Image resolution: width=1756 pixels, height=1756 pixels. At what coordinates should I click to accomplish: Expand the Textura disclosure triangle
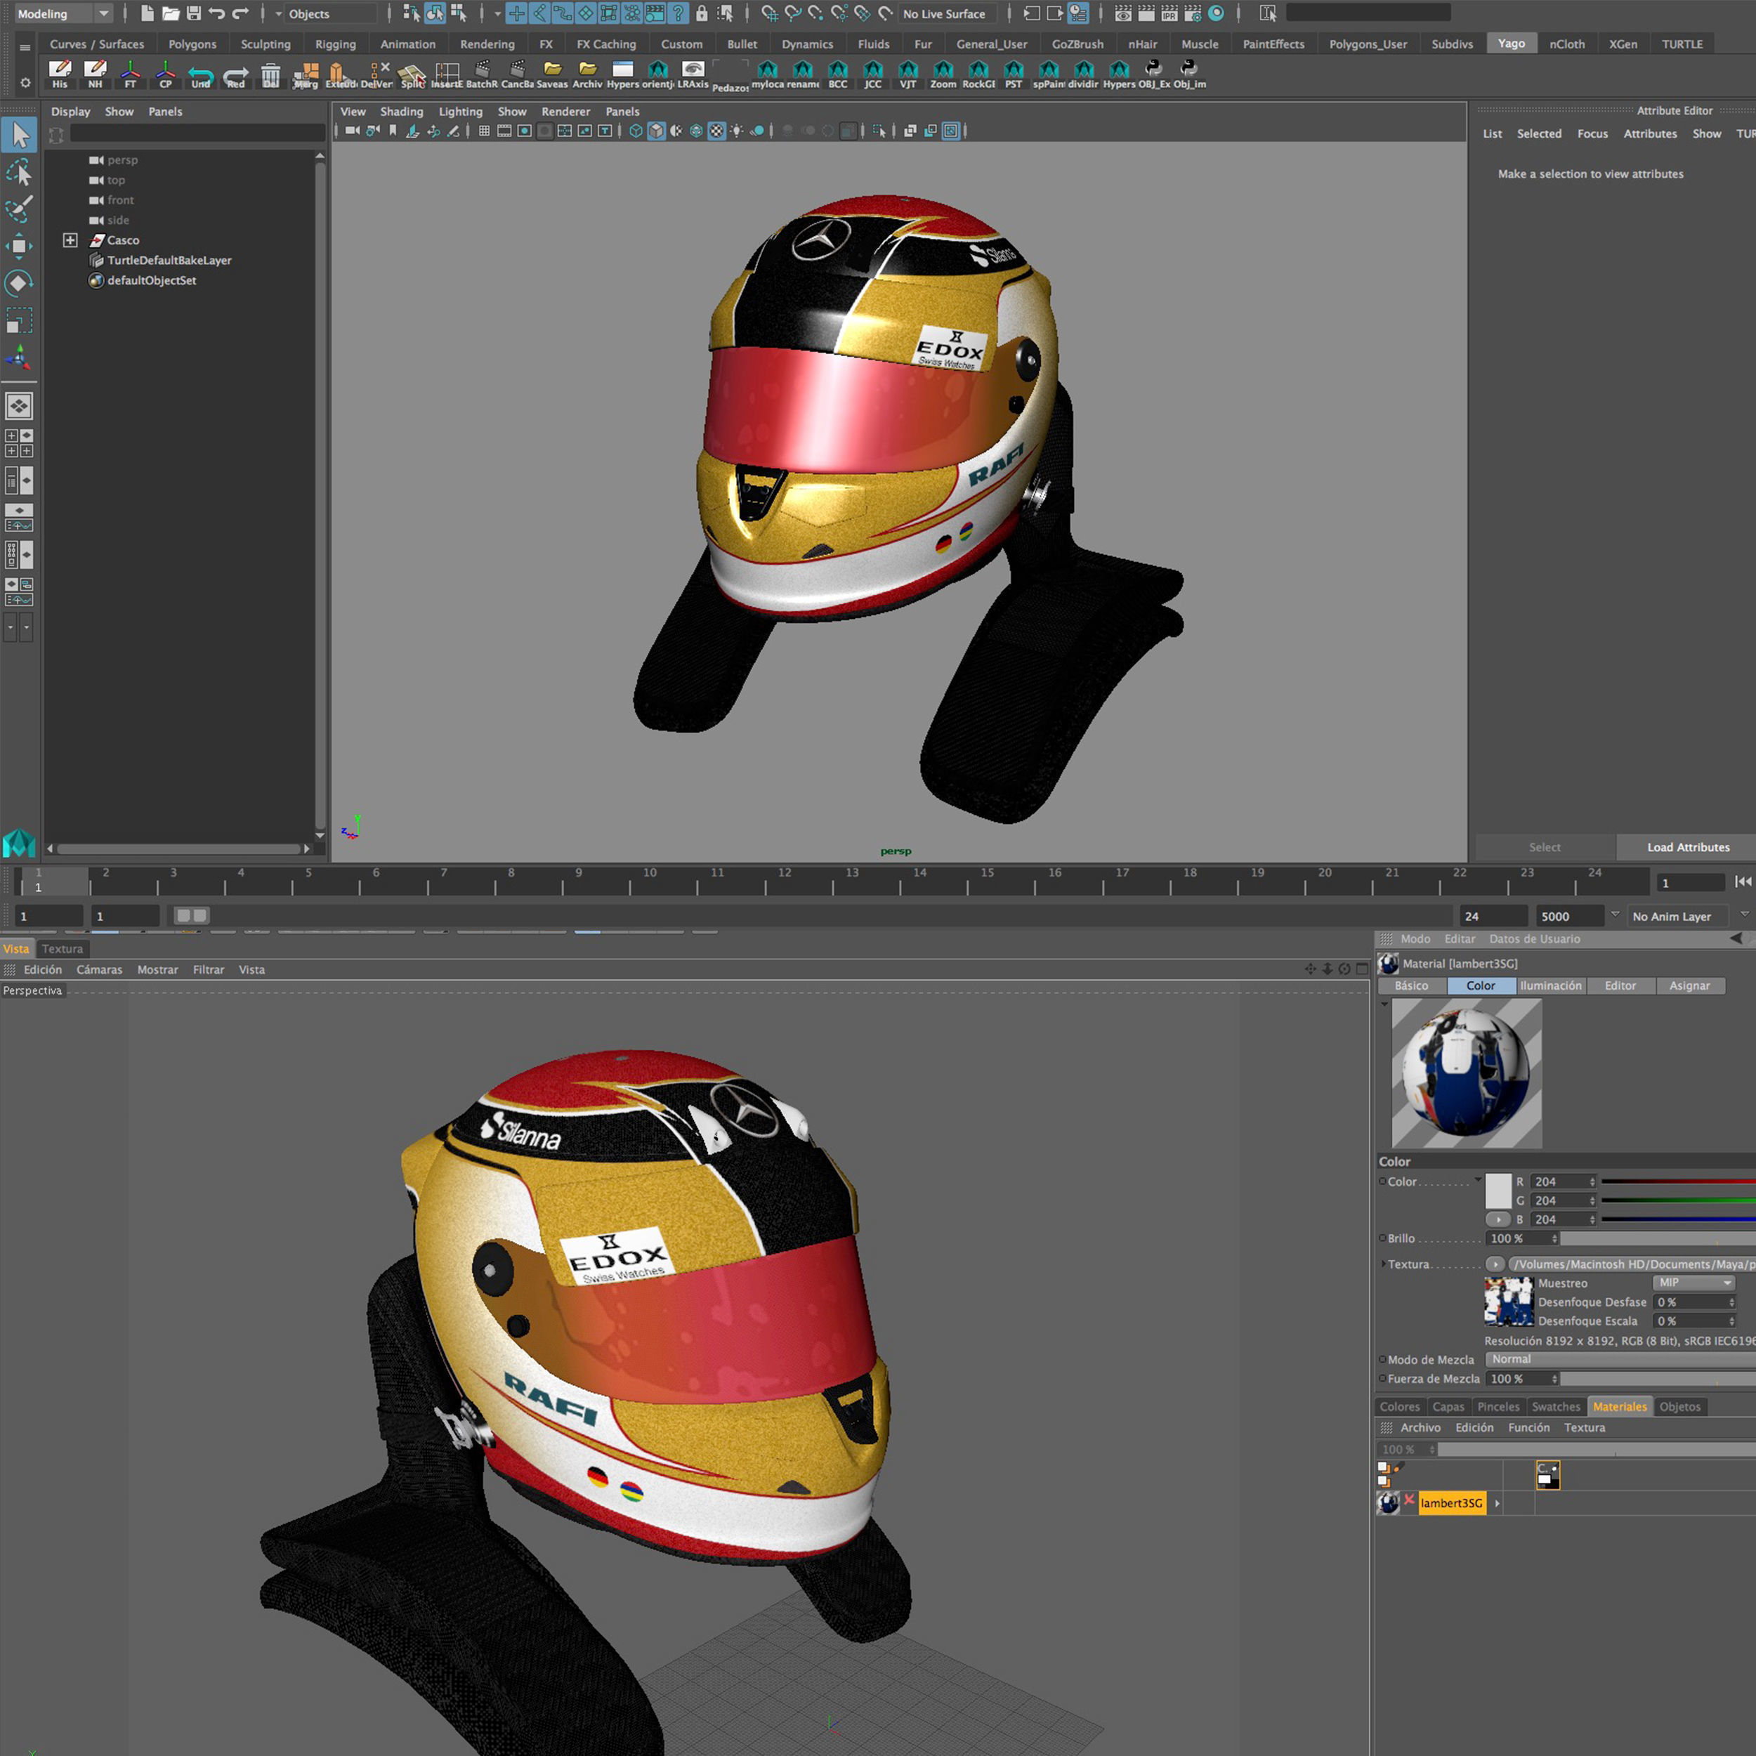pos(1383,1264)
